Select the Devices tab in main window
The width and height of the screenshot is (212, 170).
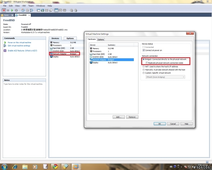(x=55, y=39)
